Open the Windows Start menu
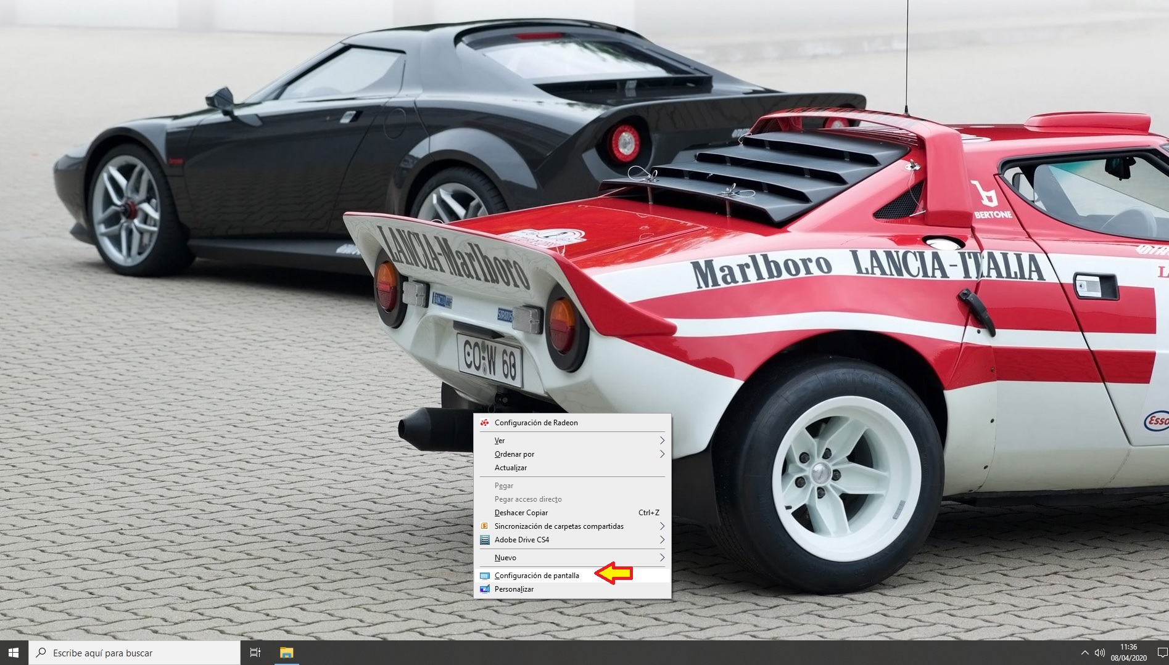Screen dimensions: 1169x665 (14, 653)
